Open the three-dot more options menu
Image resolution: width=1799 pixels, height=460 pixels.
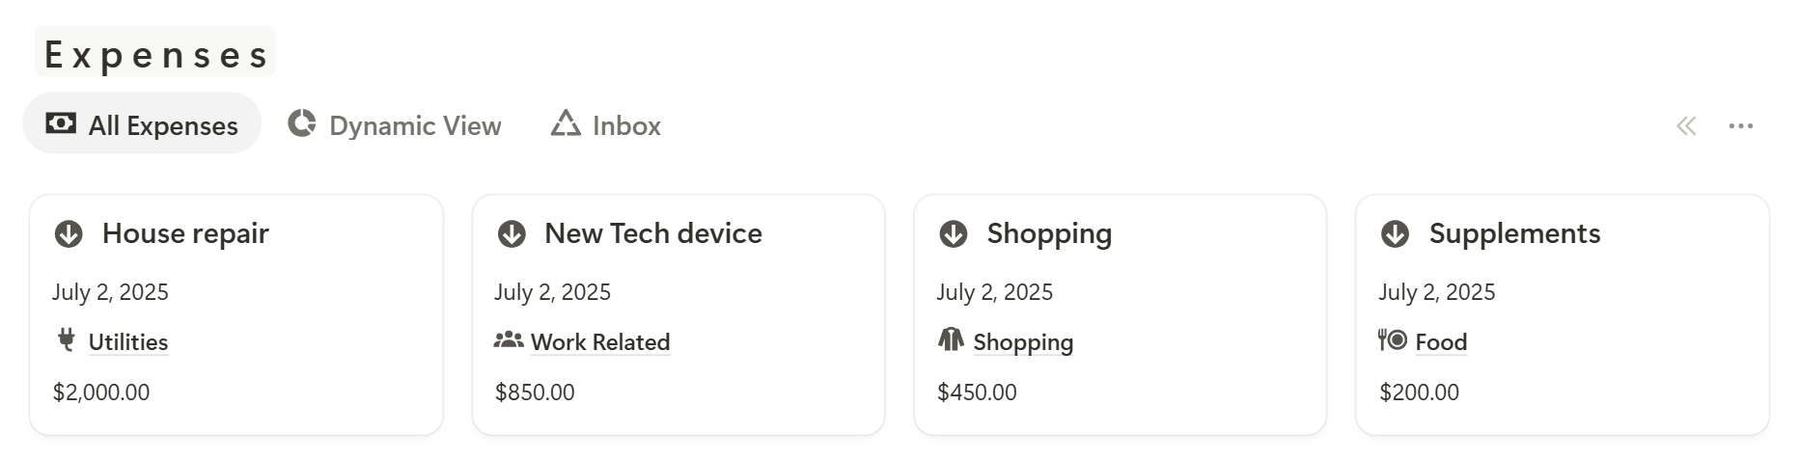(1741, 126)
